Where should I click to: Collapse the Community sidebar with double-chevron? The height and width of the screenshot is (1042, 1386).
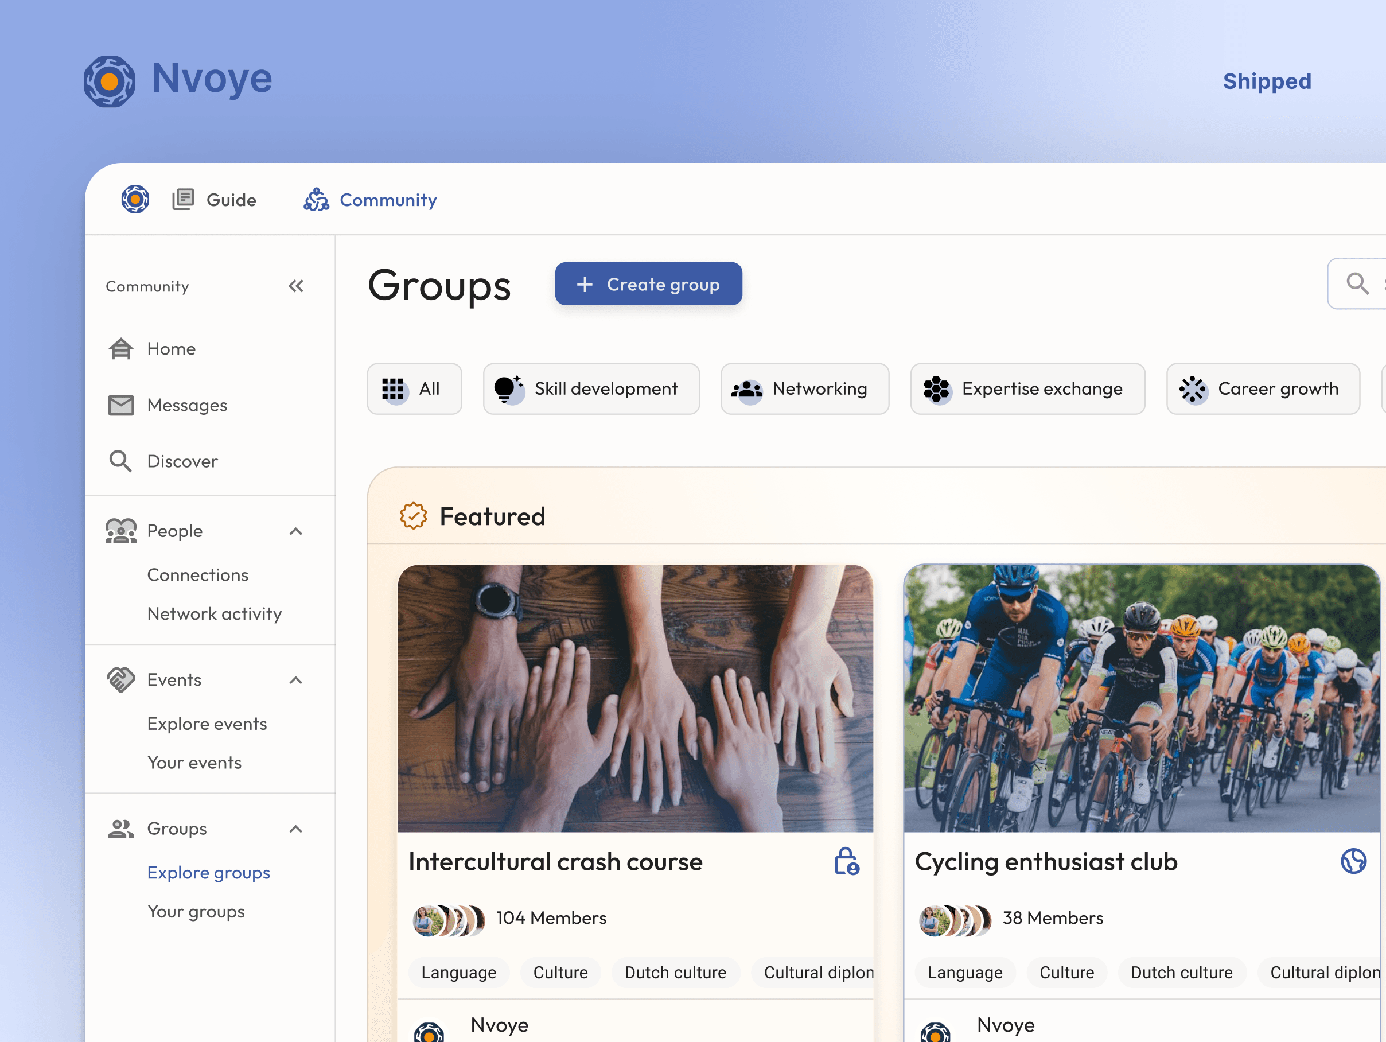[x=296, y=286]
